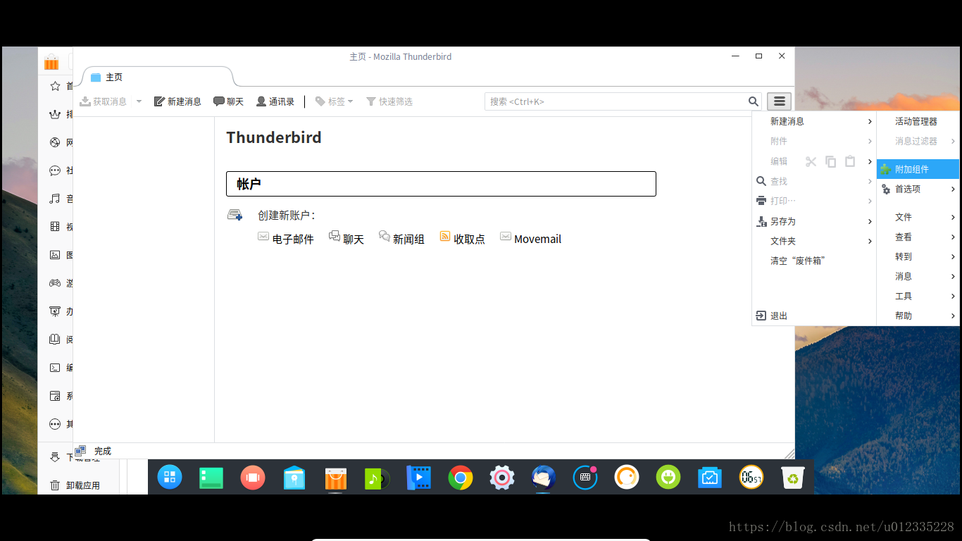Click the music note category icon in app store
This screenshot has width=962, height=541.
[55, 199]
